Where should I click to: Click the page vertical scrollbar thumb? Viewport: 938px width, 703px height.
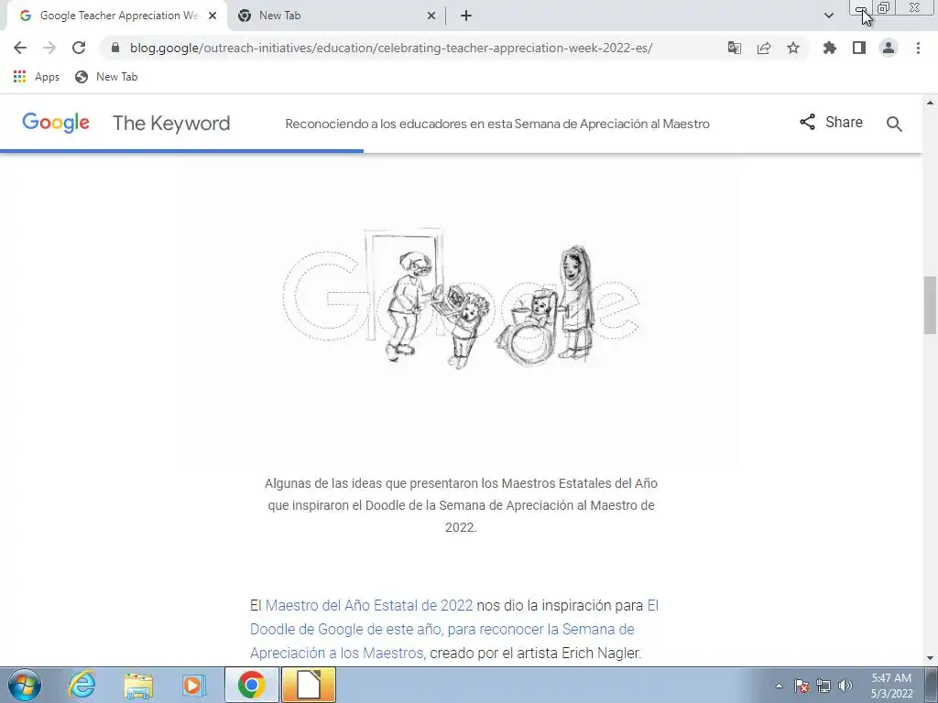(930, 305)
